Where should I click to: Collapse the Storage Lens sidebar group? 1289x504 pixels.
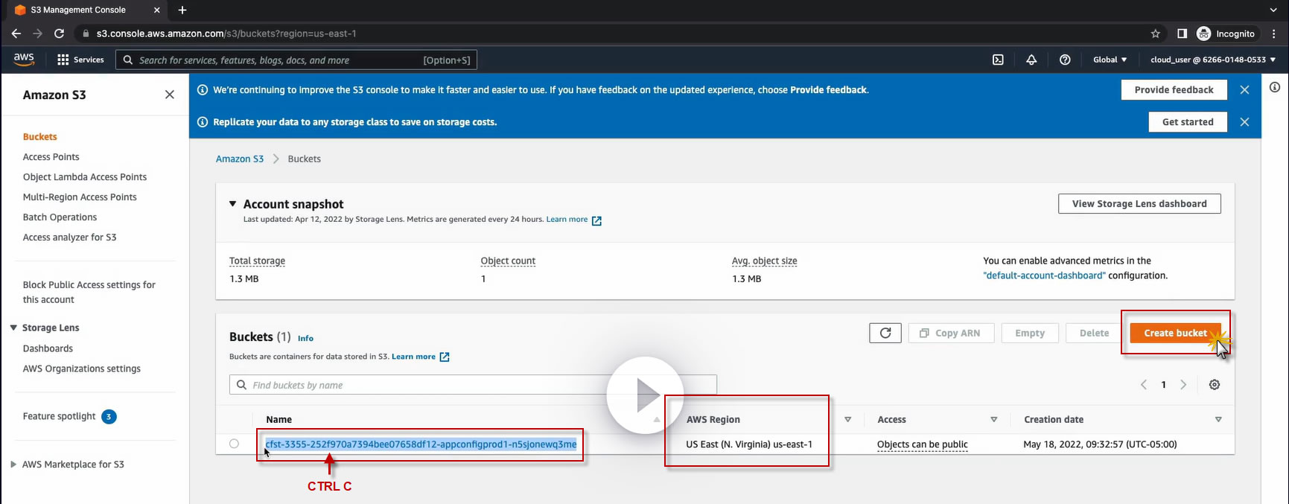click(13, 328)
